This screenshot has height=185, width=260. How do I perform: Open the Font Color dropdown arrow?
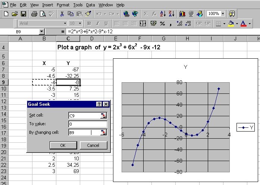pyautogui.click(x=249, y=24)
